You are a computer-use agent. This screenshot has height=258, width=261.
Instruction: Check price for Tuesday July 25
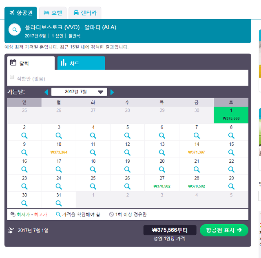(93, 186)
